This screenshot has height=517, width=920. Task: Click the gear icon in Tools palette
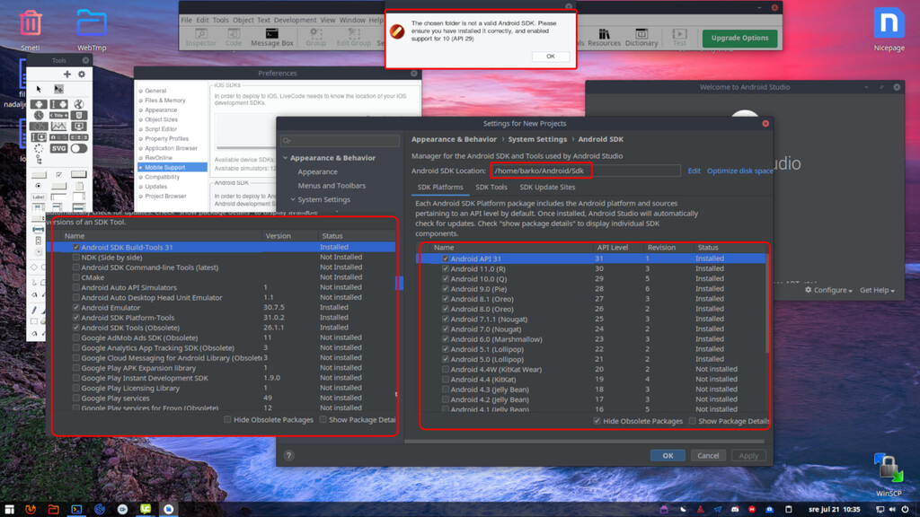point(82,74)
